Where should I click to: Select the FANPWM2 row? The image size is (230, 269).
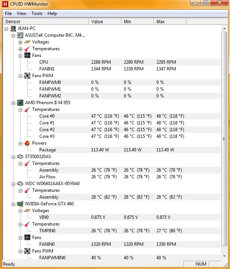(130, 96)
